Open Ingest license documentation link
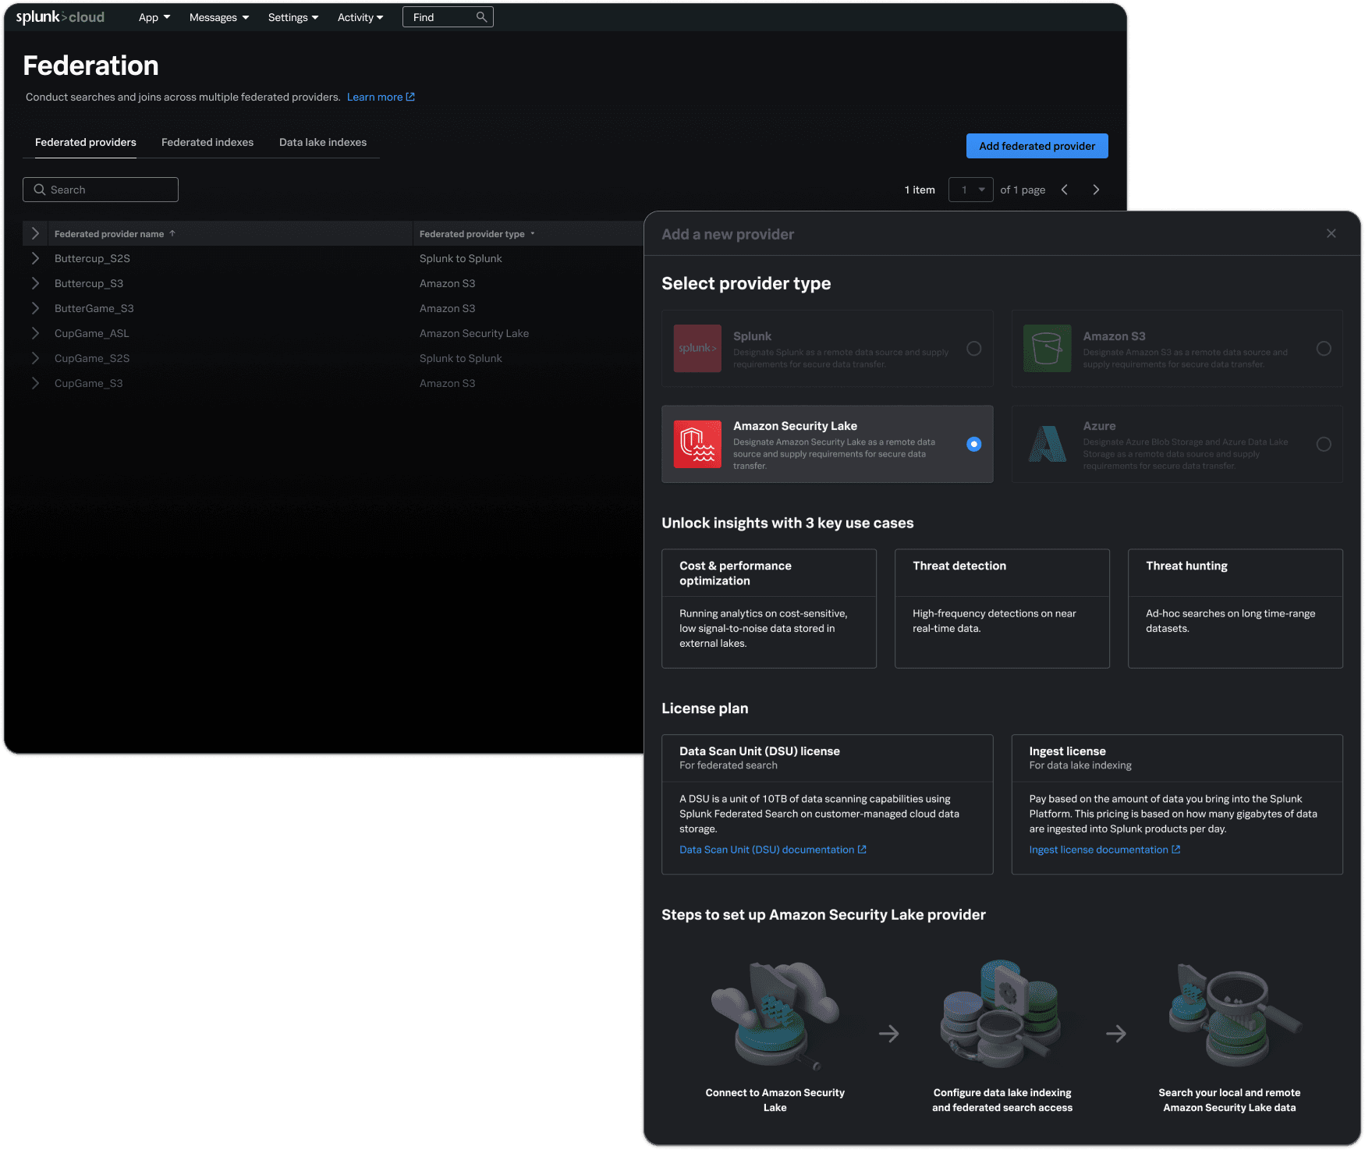This screenshot has width=1365, height=1150. (x=1104, y=850)
